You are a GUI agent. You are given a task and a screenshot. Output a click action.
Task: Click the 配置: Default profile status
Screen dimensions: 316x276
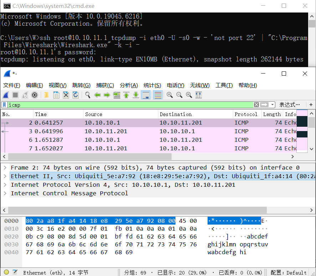(289, 272)
